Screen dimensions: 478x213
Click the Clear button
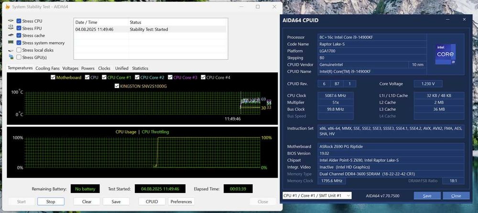pos(87,202)
